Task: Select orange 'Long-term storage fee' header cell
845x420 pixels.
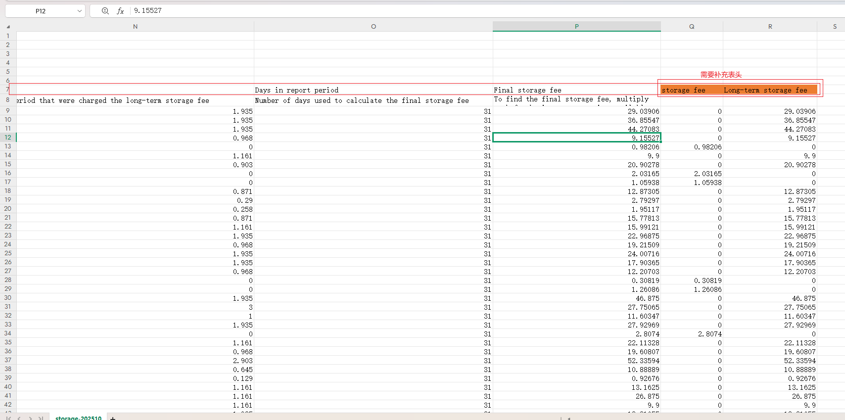Action: 769,90
